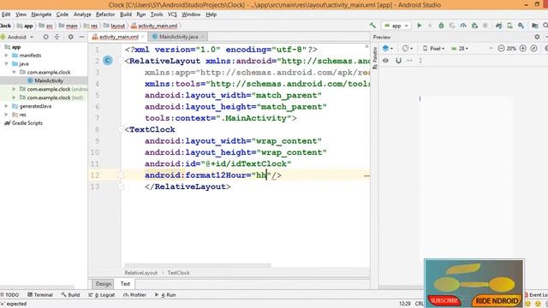This screenshot has width=548, height=308.
Task: Click the horizontal expand icon in Preview toolbar
Action: (x=409, y=61)
